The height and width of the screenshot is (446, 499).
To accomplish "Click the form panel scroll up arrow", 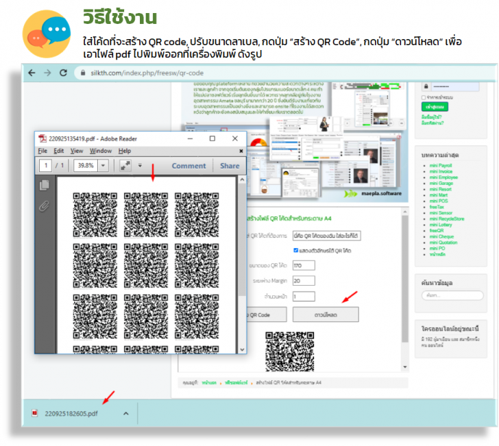I will [405, 212].
